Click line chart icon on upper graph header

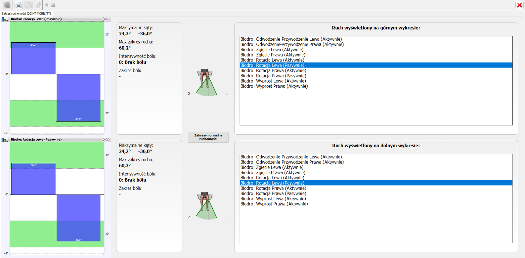[x=106, y=19]
